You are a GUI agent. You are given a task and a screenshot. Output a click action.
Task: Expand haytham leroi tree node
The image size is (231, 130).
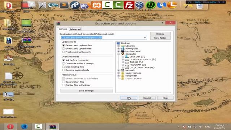coord(119,51)
